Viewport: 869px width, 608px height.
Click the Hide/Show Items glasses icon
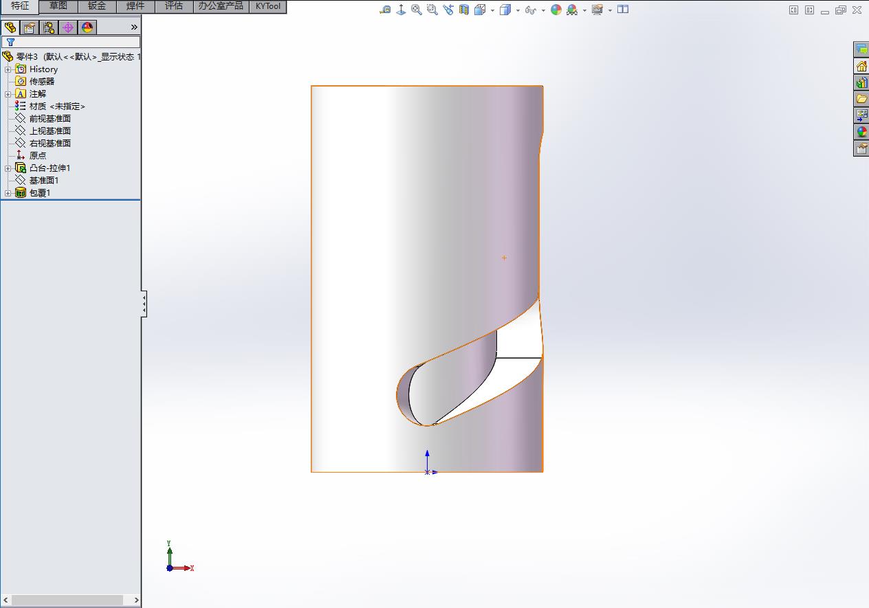[530, 10]
